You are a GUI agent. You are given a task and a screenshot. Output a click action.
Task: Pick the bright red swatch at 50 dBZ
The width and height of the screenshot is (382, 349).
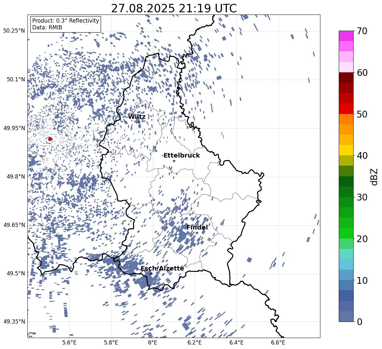click(x=346, y=109)
